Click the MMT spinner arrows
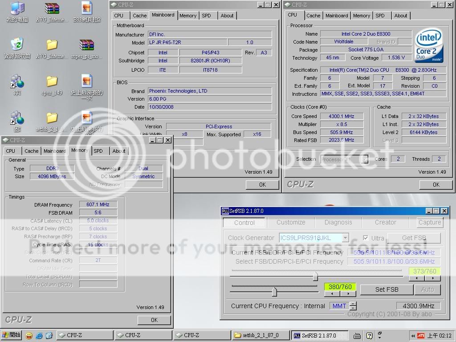The height and width of the screenshot is (342, 456). pyautogui.click(x=353, y=306)
